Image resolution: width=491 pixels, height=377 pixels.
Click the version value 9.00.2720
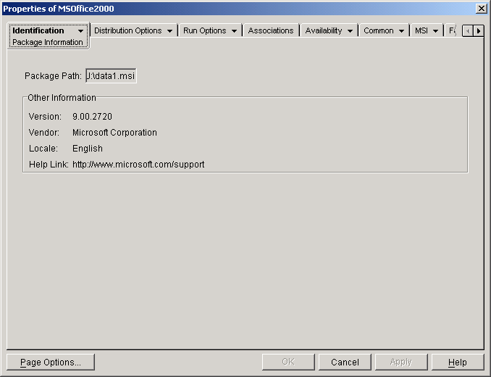coord(92,117)
